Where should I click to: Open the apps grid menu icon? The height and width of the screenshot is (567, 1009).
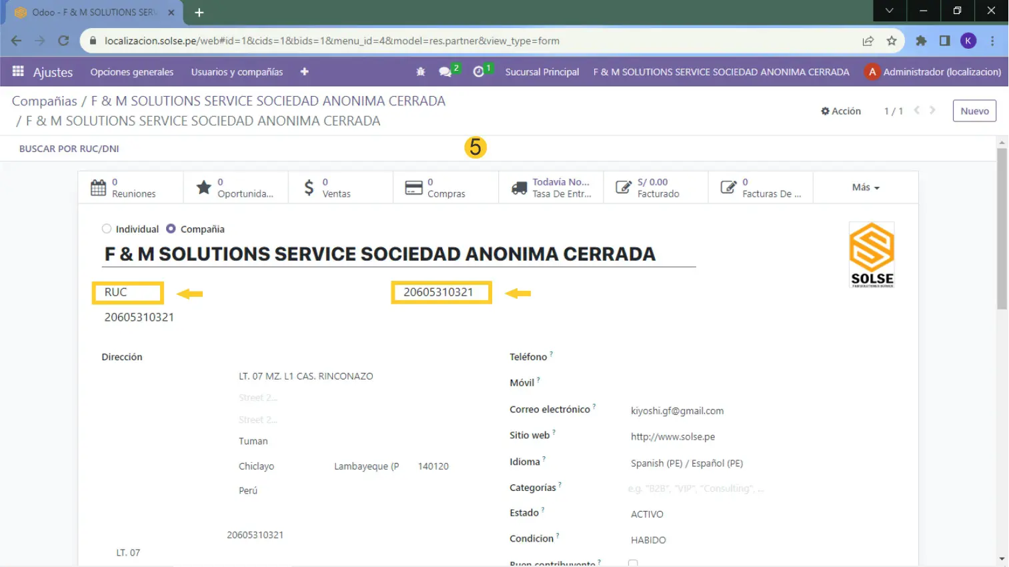click(x=18, y=71)
